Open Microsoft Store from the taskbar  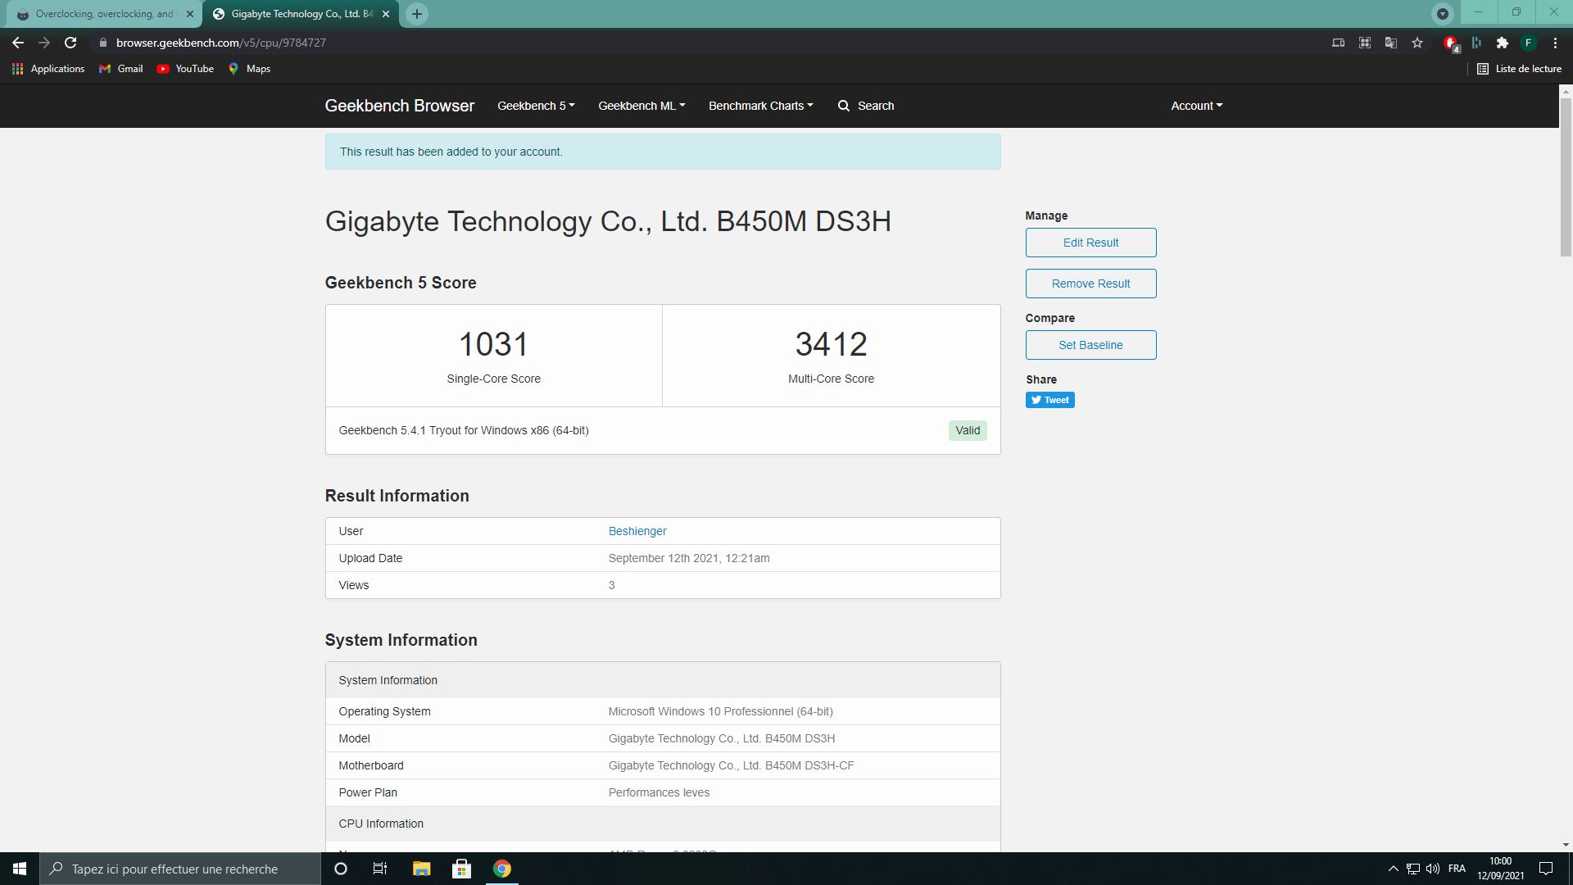pyautogui.click(x=461, y=869)
